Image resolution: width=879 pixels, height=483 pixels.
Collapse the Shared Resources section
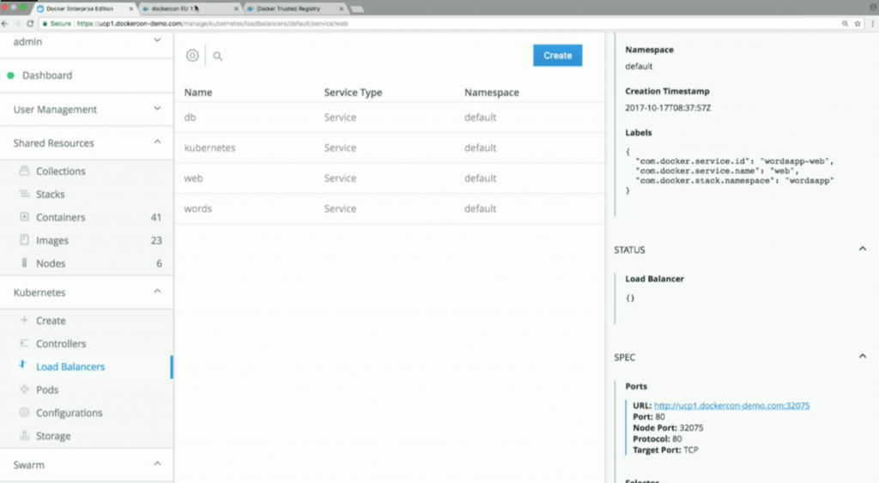click(x=157, y=142)
